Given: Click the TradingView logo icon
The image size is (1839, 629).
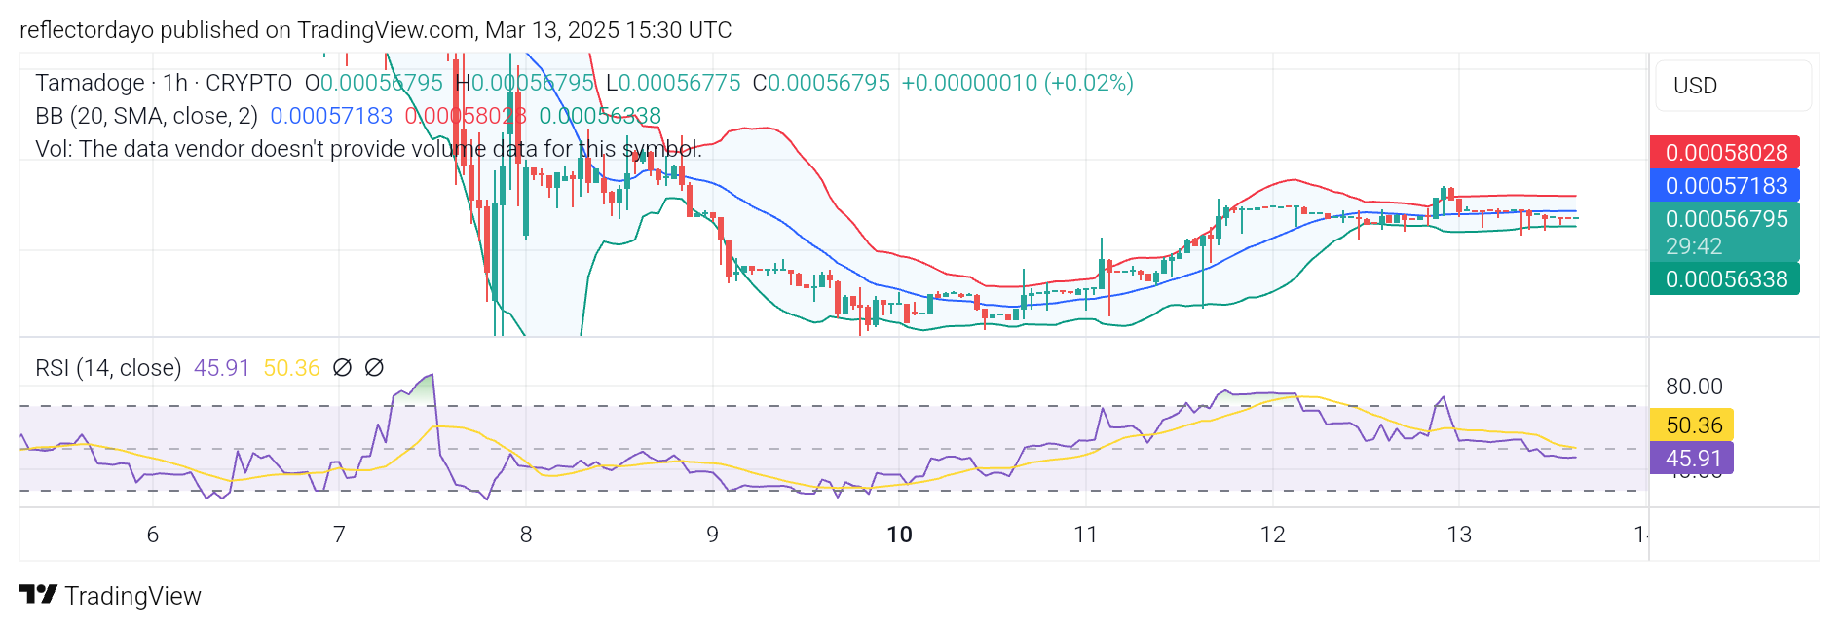Looking at the screenshot, I should pyautogui.click(x=39, y=594).
